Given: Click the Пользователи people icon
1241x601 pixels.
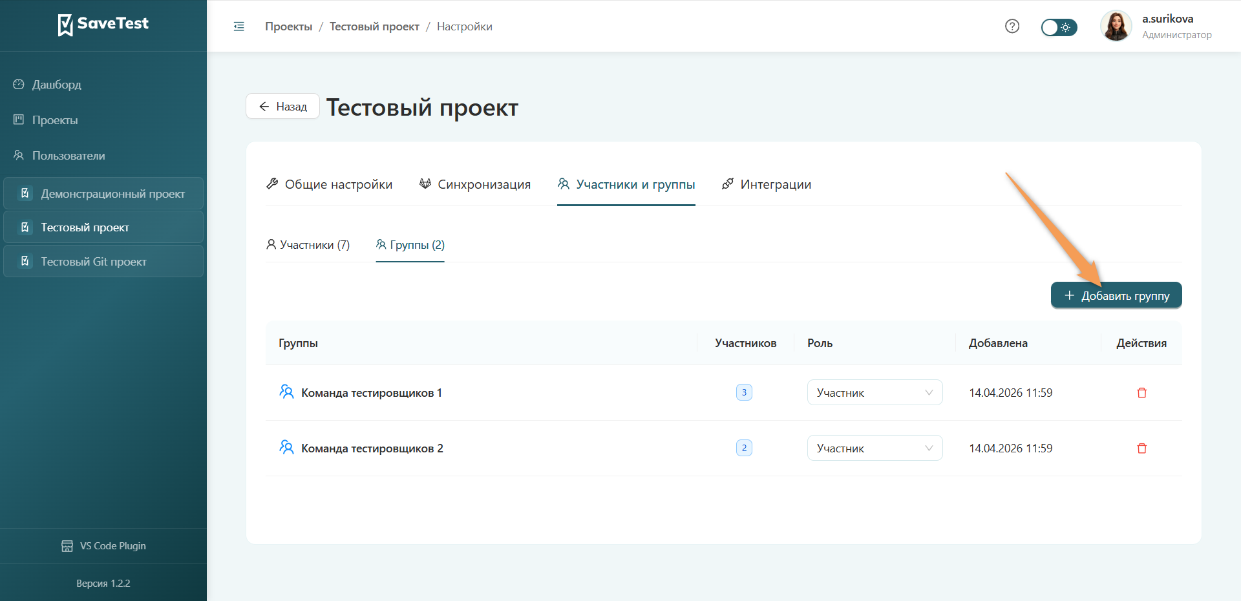Looking at the screenshot, I should tap(19, 155).
